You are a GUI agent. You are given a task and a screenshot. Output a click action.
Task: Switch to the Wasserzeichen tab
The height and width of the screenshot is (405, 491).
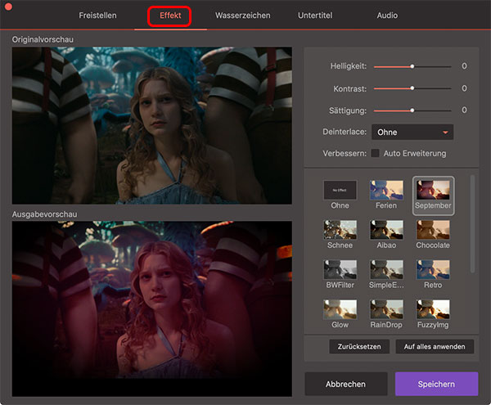[x=243, y=16]
